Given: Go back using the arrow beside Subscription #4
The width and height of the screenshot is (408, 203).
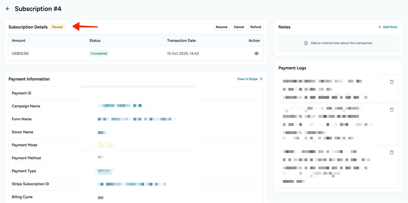Looking at the screenshot, I should point(8,9).
